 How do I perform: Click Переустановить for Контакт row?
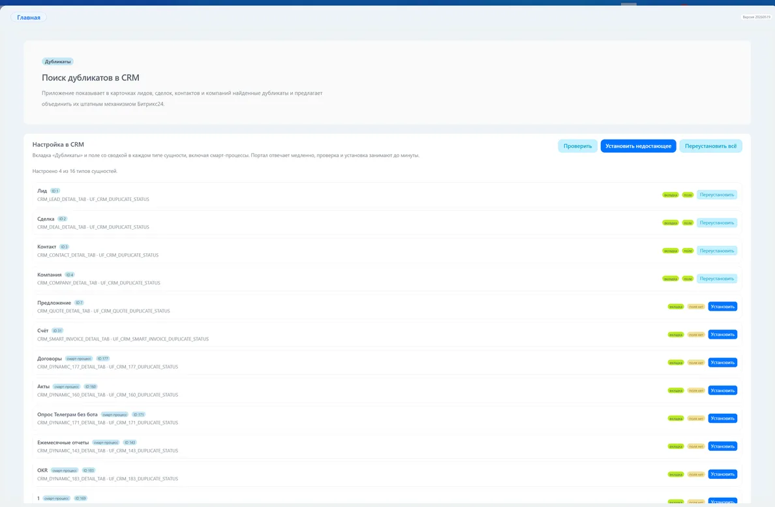(717, 251)
